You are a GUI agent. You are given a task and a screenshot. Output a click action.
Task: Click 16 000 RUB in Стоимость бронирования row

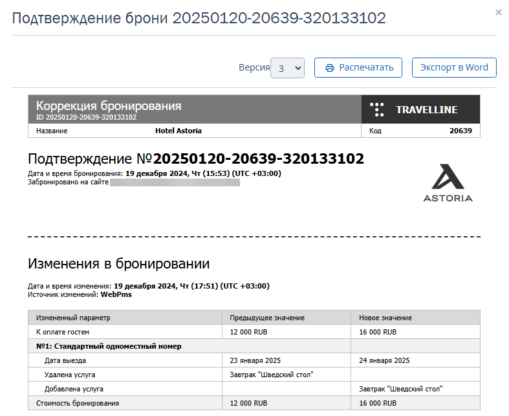click(378, 403)
